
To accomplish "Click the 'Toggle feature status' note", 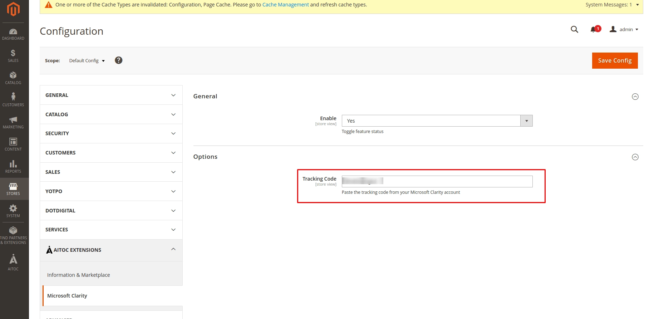I will point(363,132).
